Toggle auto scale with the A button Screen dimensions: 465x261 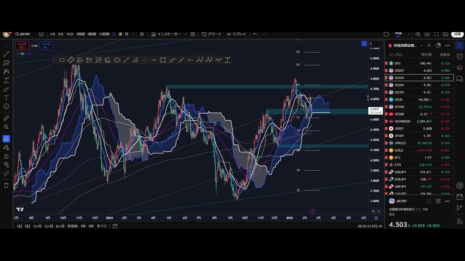373,211
